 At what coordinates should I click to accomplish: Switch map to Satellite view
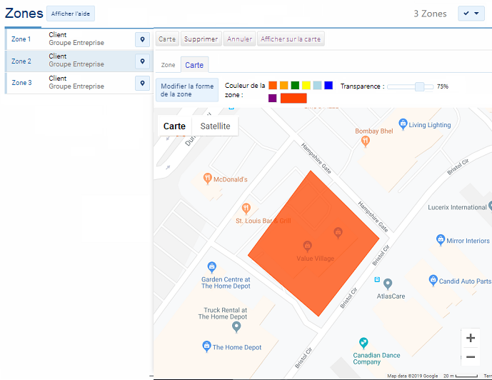[x=215, y=126]
